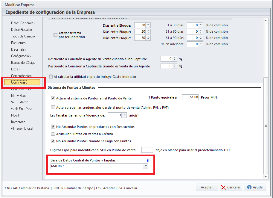Check Auto agregar las credenciales option

click(53, 108)
